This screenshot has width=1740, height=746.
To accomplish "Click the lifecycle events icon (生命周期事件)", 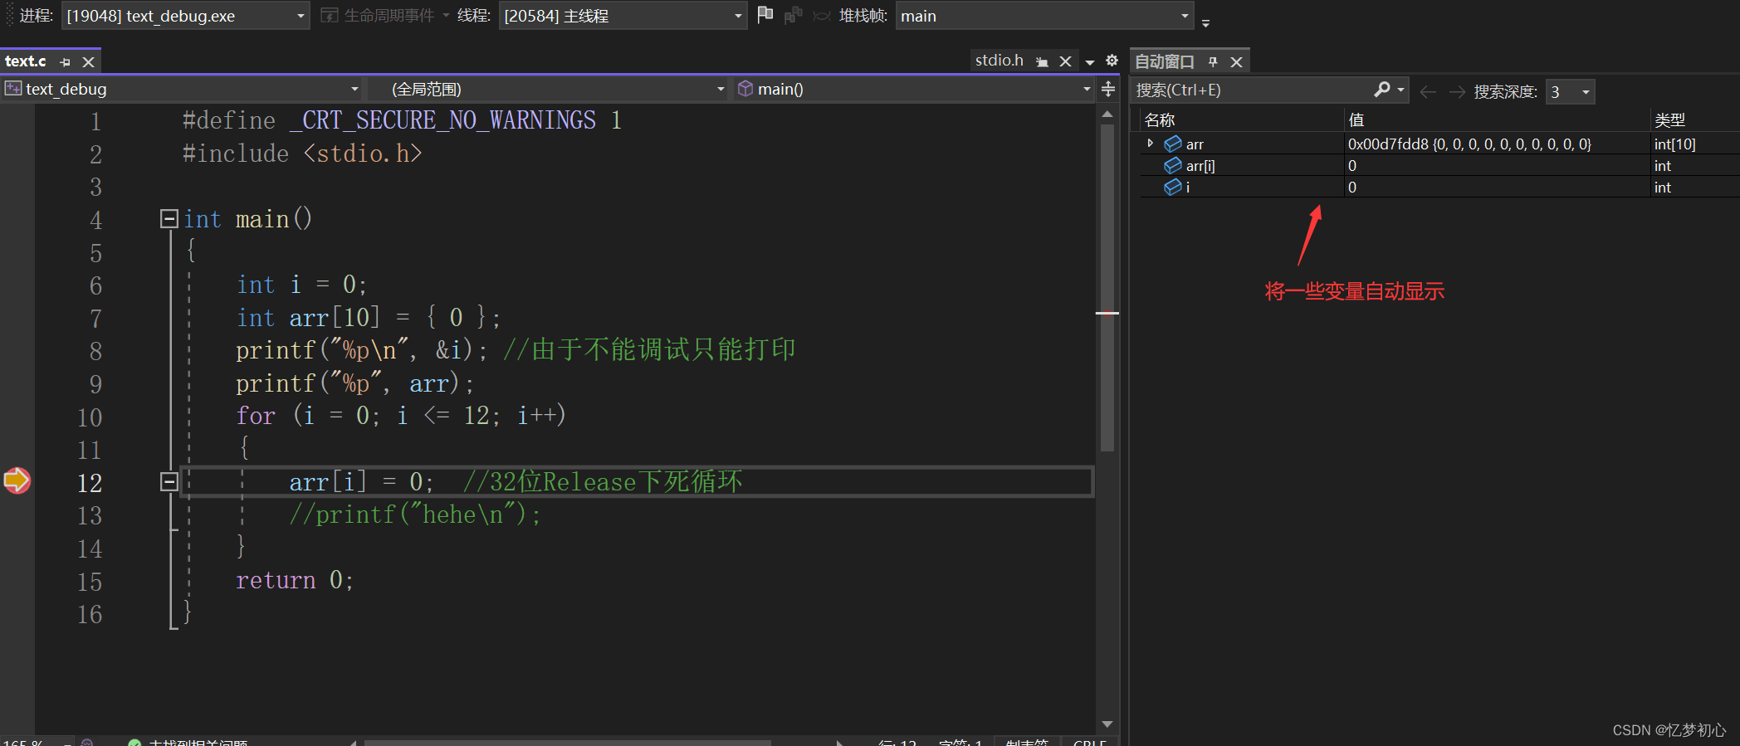I will 330,16.
